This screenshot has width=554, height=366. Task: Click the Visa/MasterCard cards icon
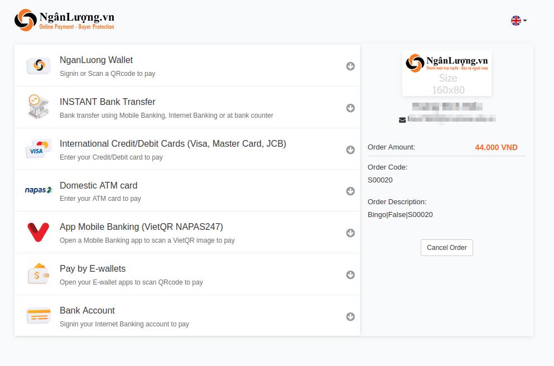pos(38,149)
